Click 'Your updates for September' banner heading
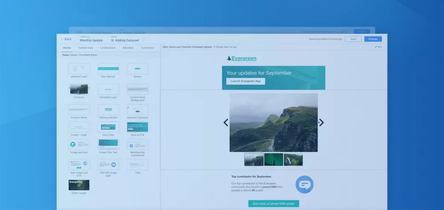 point(259,73)
